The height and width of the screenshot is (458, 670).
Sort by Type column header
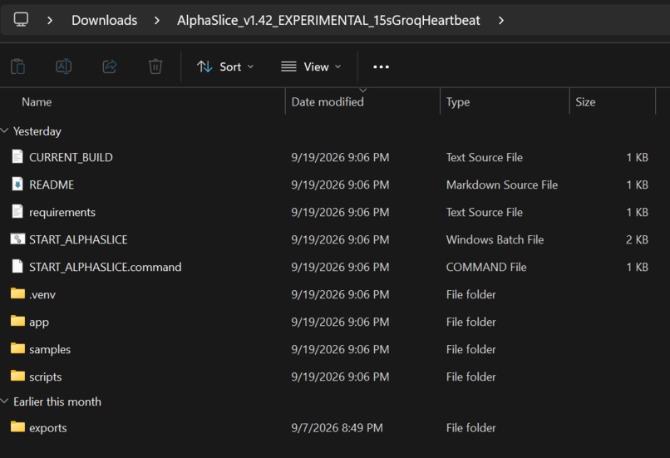(458, 101)
